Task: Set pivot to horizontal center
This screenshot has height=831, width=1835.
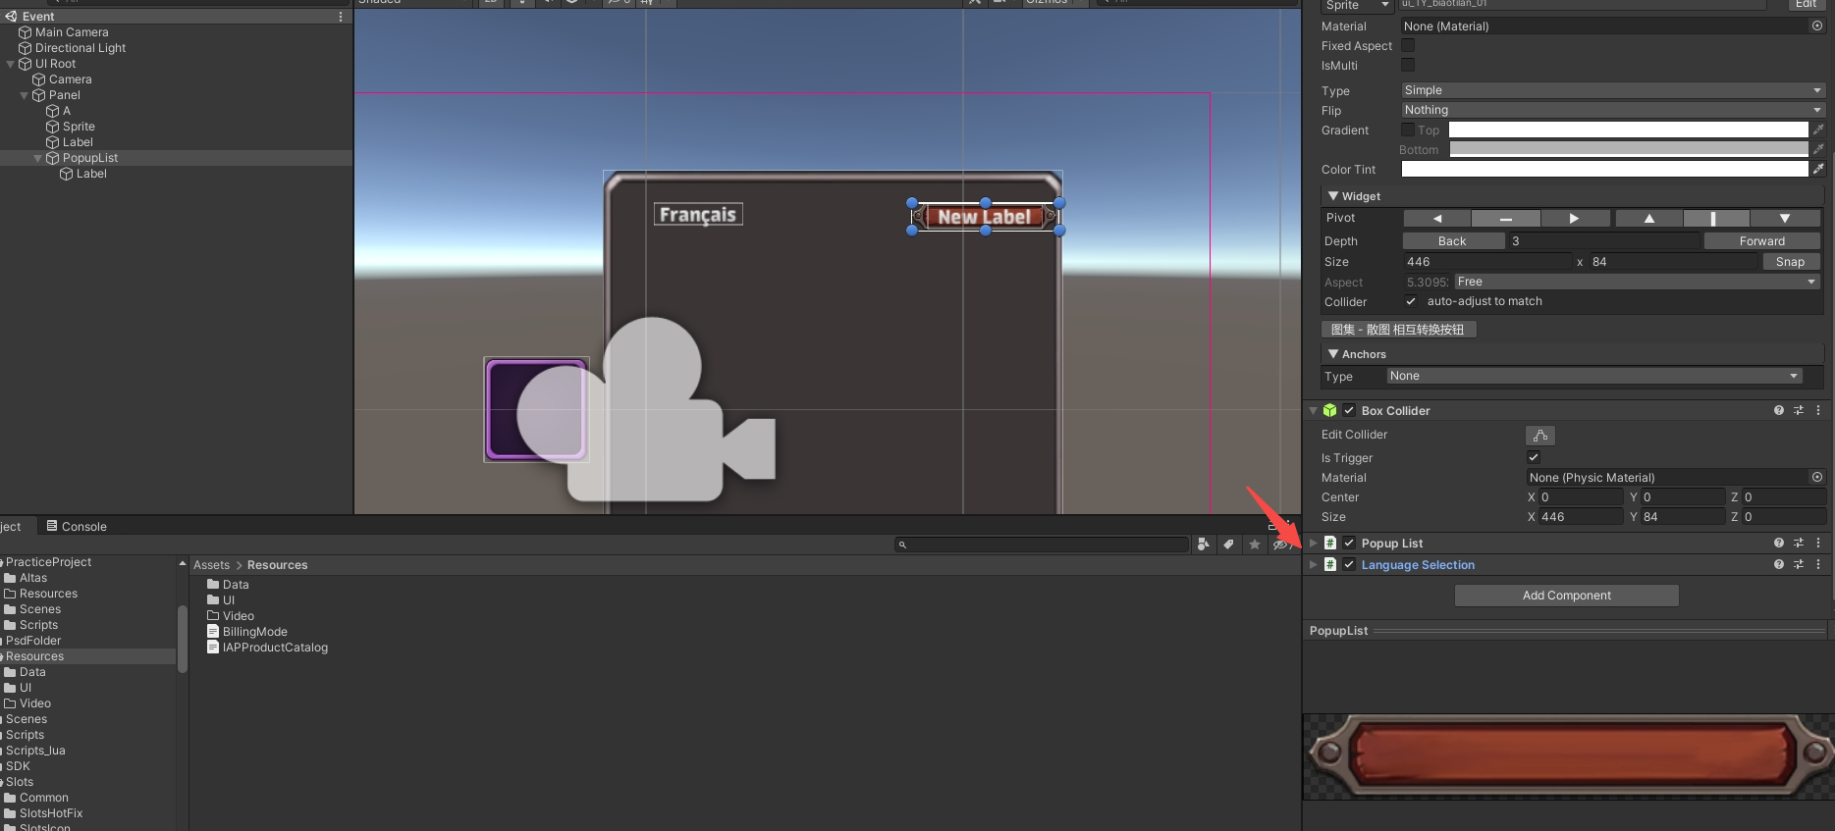Action: click(x=1506, y=219)
